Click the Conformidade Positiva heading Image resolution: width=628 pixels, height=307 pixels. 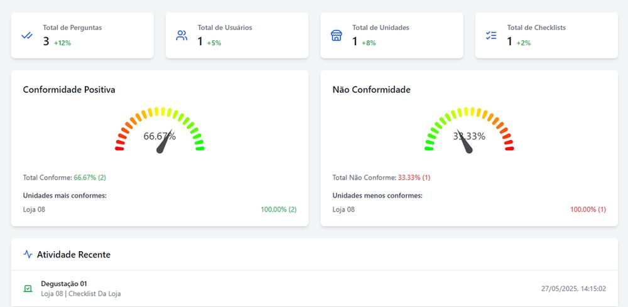69,90
